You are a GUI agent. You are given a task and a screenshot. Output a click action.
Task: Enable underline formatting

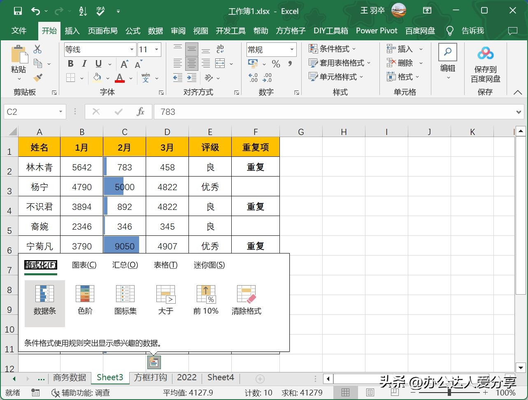point(98,64)
